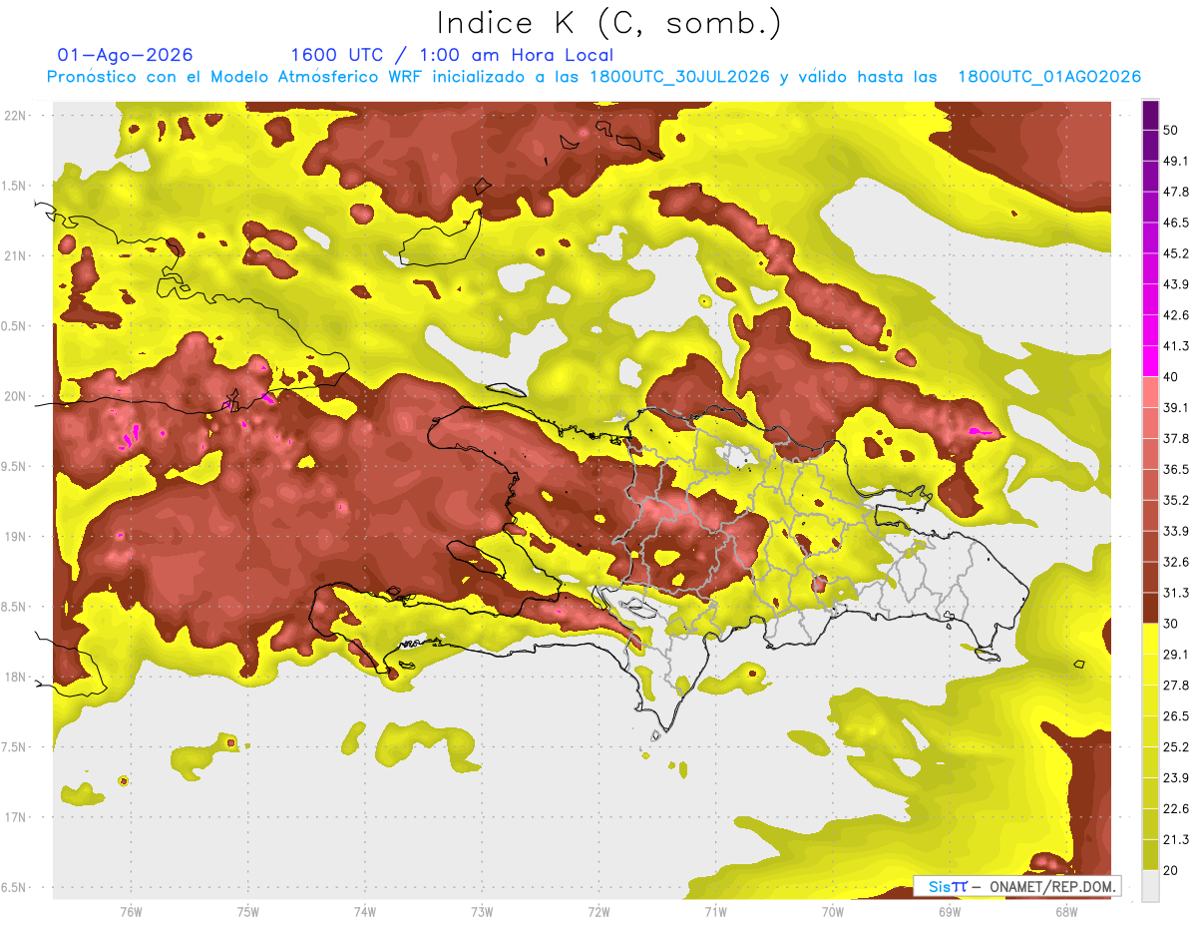Click the colorbar value 30

(x=1171, y=623)
